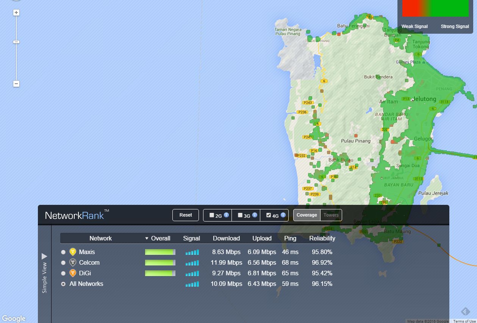Click the Maxis network name
This screenshot has height=323, width=477.
pyautogui.click(x=87, y=252)
